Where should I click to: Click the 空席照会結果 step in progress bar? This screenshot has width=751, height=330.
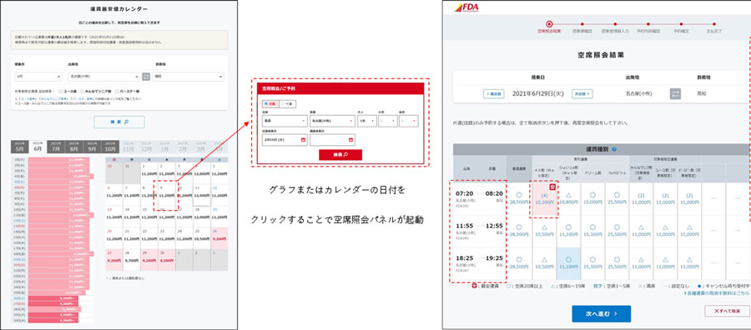[549, 27]
